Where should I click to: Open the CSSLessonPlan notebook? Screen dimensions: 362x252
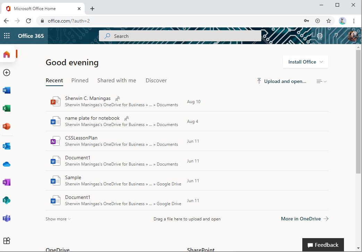pos(81,138)
